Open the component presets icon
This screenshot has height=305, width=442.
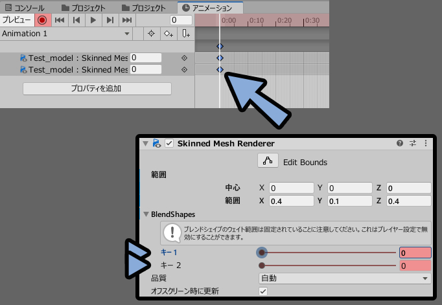413,143
